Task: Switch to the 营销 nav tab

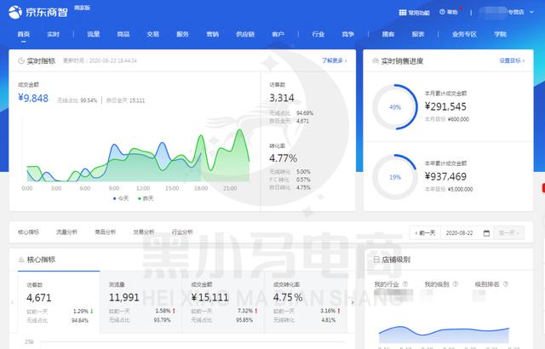Action: 212,34
